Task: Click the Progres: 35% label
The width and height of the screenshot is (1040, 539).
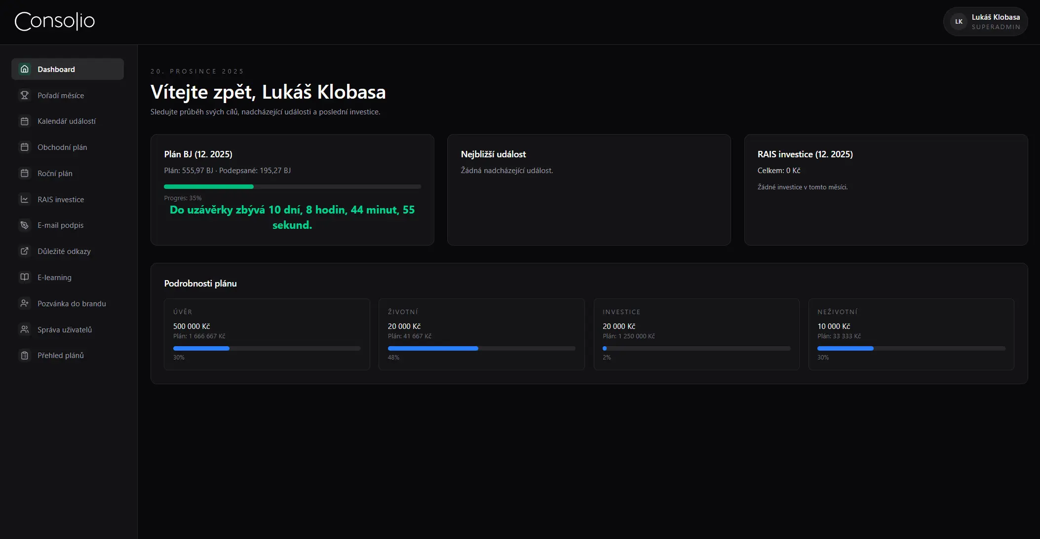Action: 183,198
